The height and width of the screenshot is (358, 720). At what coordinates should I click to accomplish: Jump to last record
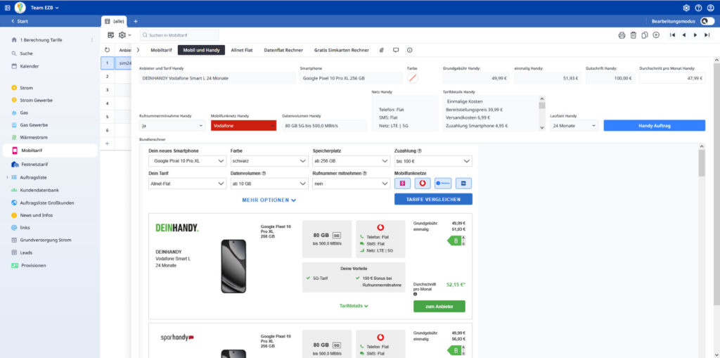(707, 35)
